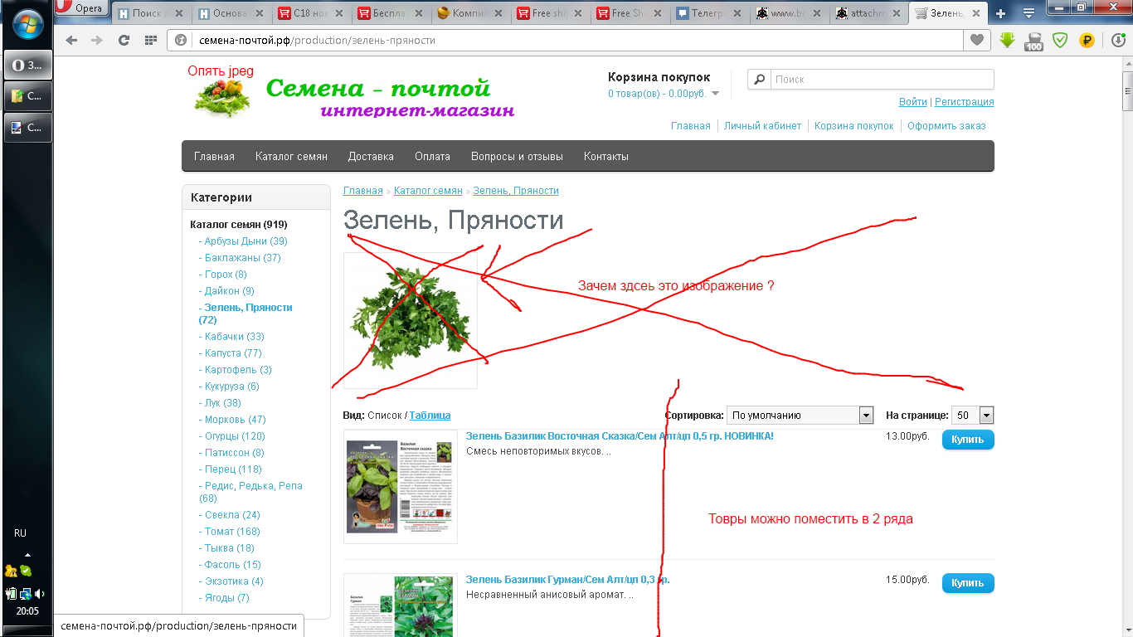Expand the cart summary dropdown arrow

[x=716, y=94]
